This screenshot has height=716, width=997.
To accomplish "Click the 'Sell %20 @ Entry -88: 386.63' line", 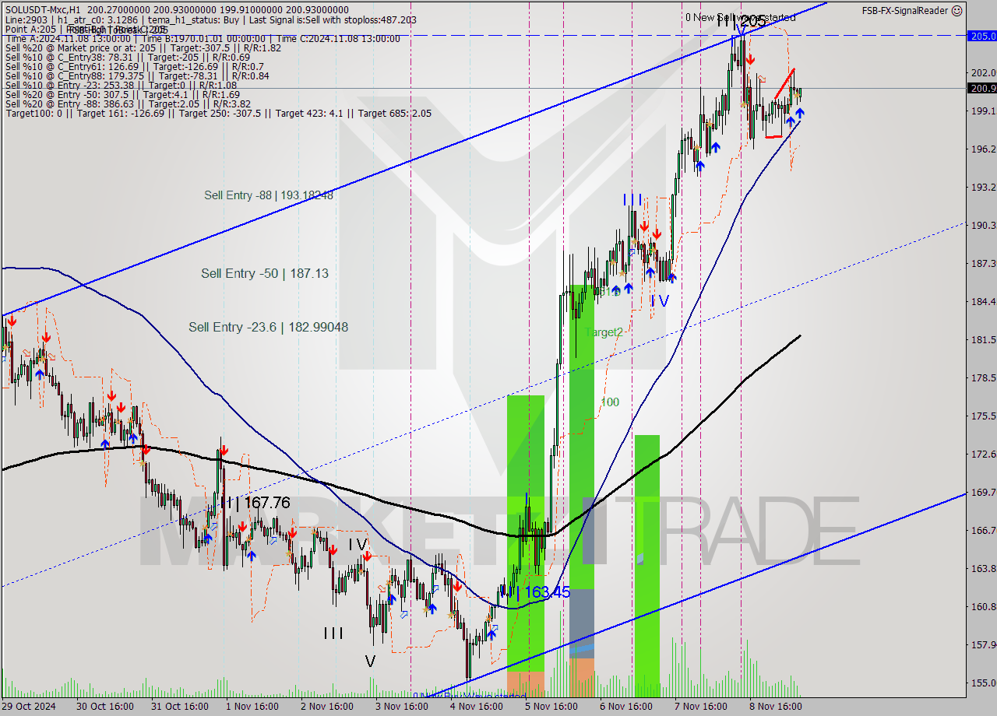I will 128,104.
